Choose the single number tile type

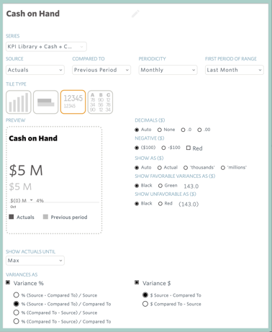click(73, 102)
